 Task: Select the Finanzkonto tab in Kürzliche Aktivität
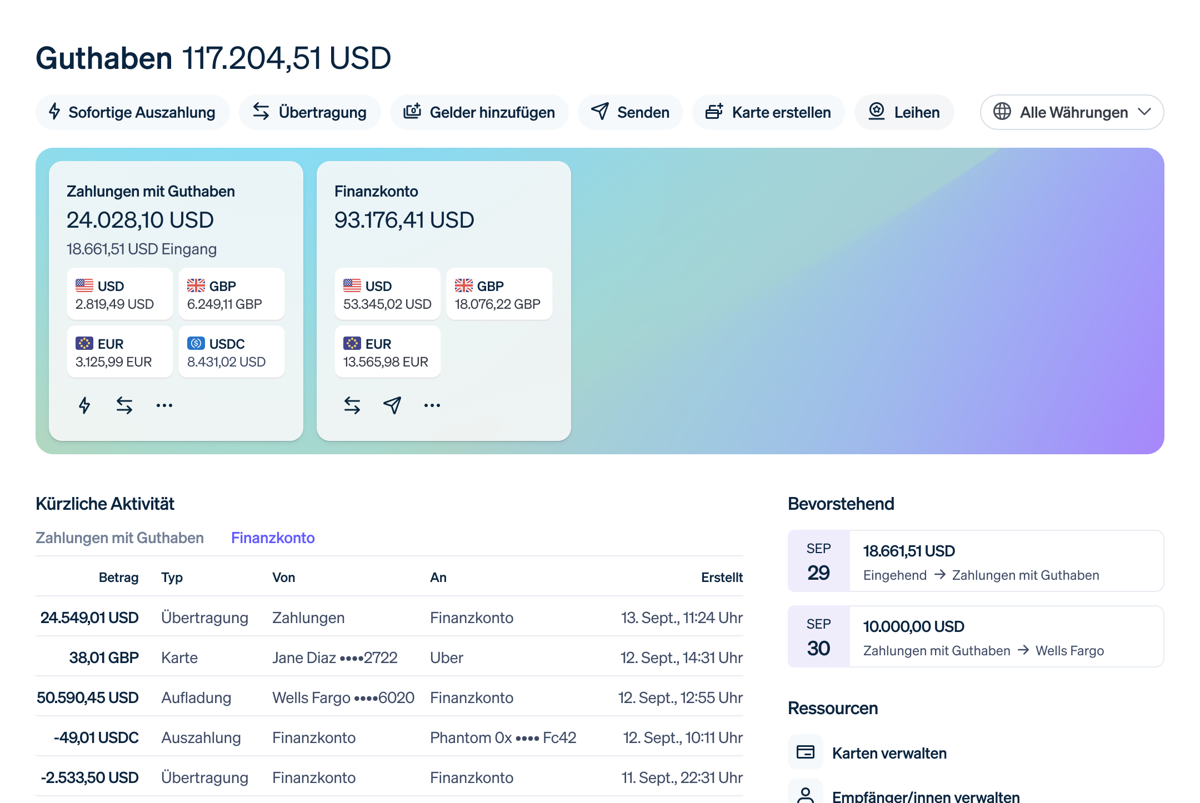point(273,538)
